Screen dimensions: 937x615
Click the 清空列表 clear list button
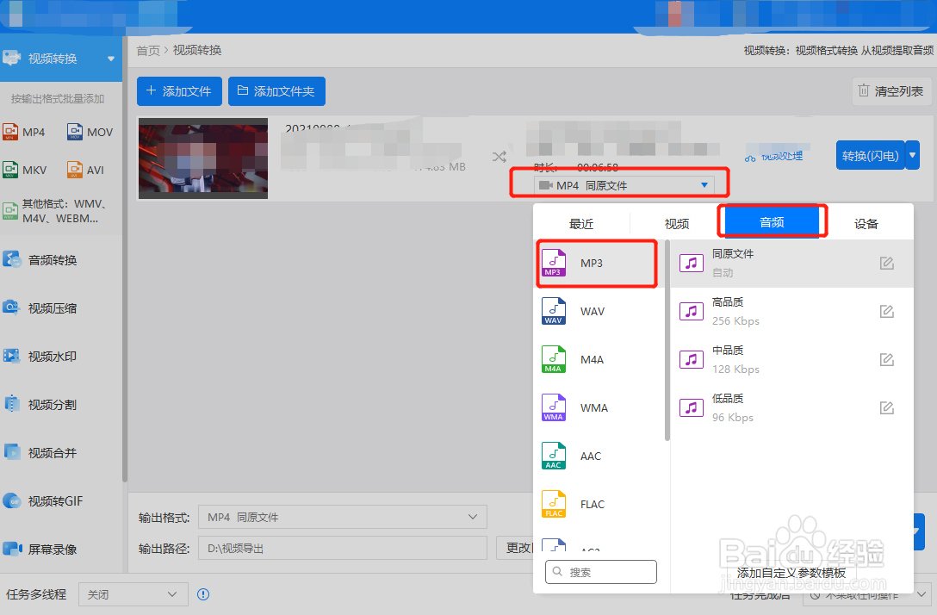(891, 90)
